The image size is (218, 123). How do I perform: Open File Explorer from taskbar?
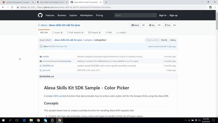coord(31,120)
